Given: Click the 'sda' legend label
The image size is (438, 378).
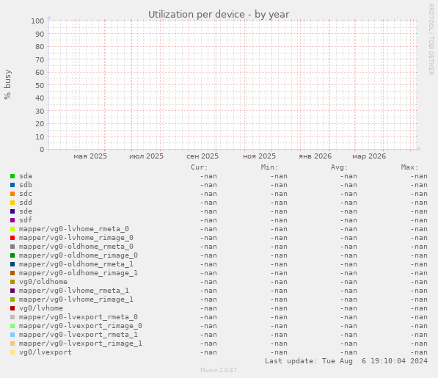Looking at the screenshot, I should point(26,176).
